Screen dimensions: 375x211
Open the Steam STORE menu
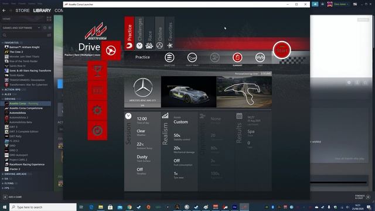(x=22, y=11)
